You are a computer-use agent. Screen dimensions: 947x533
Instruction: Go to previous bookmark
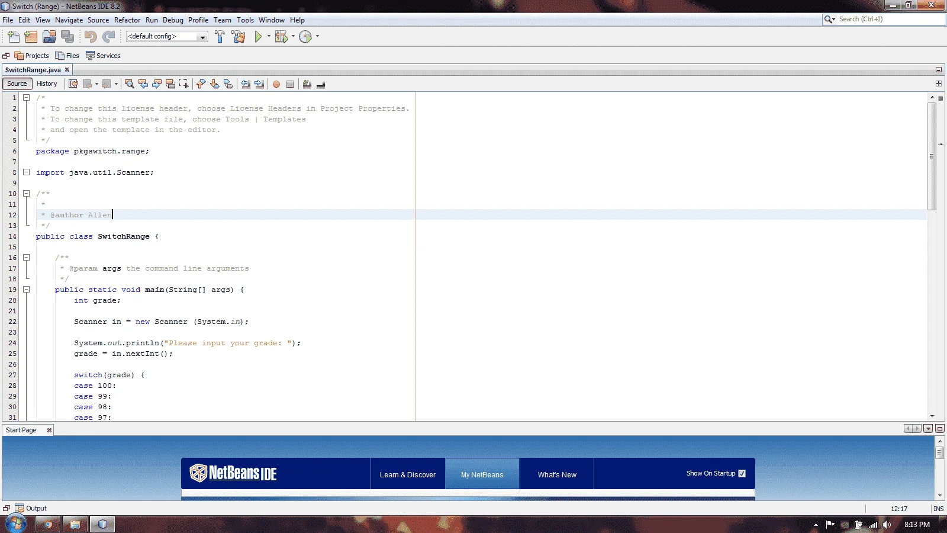[201, 84]
